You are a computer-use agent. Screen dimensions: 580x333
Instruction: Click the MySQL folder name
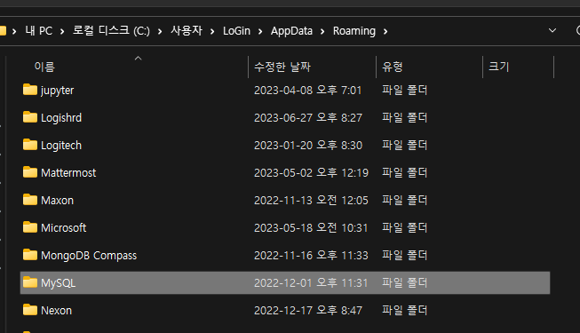(x=59, y=283)
